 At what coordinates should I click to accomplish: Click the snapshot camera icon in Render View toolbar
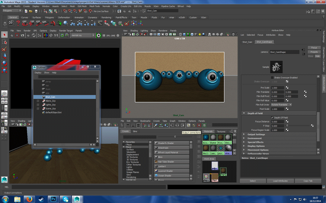click(23, 35)
